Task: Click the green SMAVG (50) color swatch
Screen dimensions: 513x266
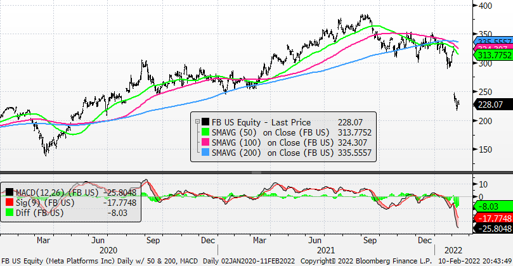Action: [x=205, y=132]
